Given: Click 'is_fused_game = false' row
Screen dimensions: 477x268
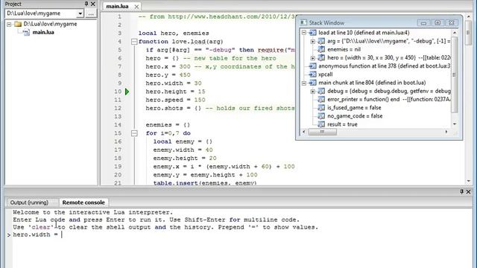Looking at the screenshot, I should [x=354, y=107].
